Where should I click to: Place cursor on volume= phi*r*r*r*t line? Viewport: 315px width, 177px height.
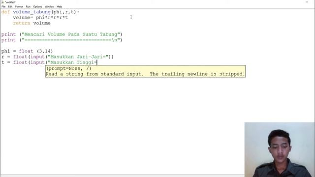40,18
